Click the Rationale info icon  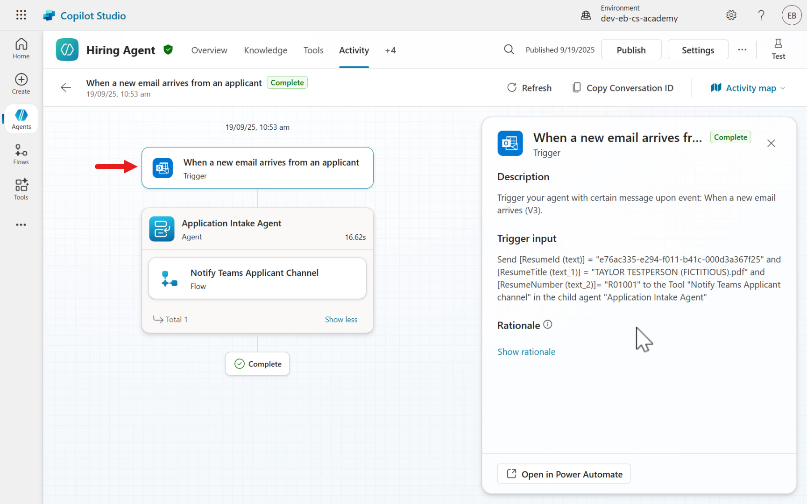tap(548, 325)
